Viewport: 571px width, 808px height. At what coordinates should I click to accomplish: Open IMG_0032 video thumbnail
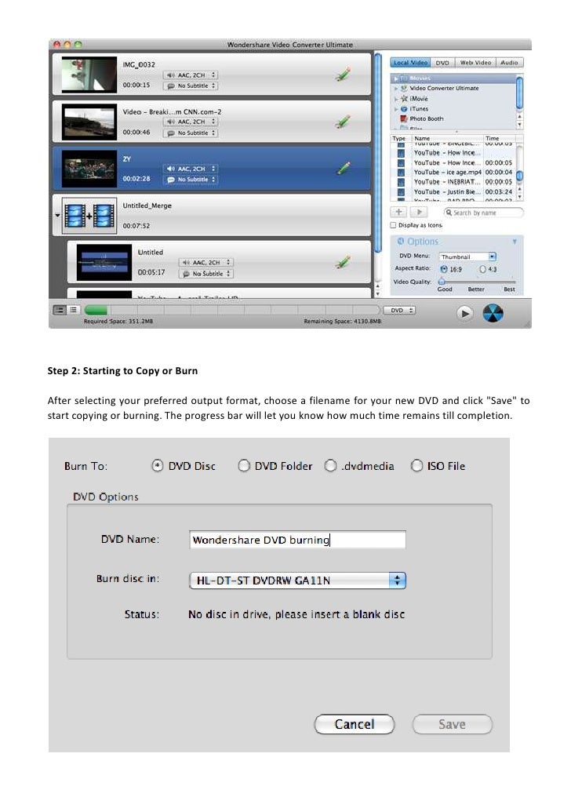click(x=89, y=75)
